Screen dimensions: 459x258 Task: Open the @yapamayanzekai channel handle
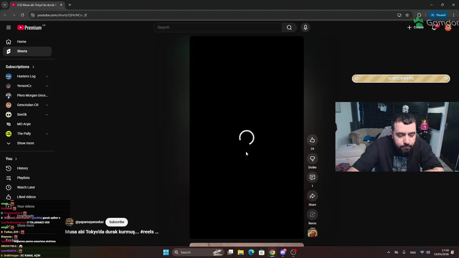pyautogui.click(x=89, y=222)
